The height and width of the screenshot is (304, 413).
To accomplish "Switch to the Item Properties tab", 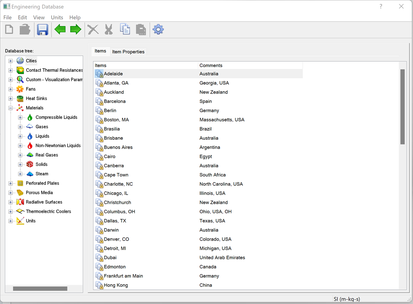I will [x=128, y=52].
